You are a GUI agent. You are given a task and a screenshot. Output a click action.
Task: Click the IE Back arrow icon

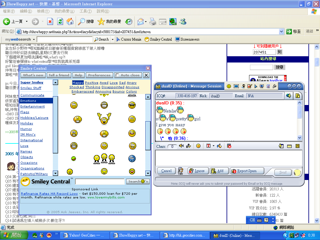[7, 22]
